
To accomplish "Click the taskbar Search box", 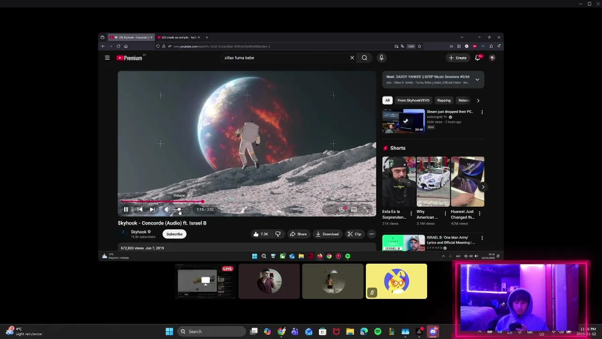I will (211, 331).
